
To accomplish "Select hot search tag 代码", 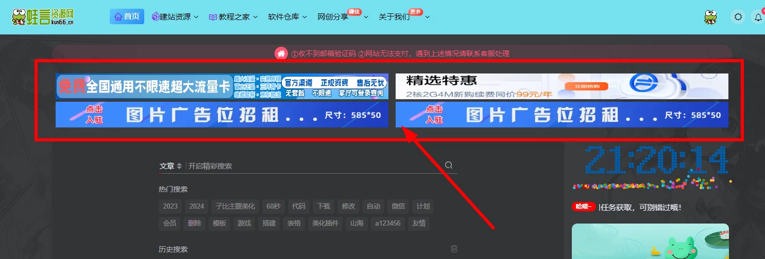I will click(299, 207).
